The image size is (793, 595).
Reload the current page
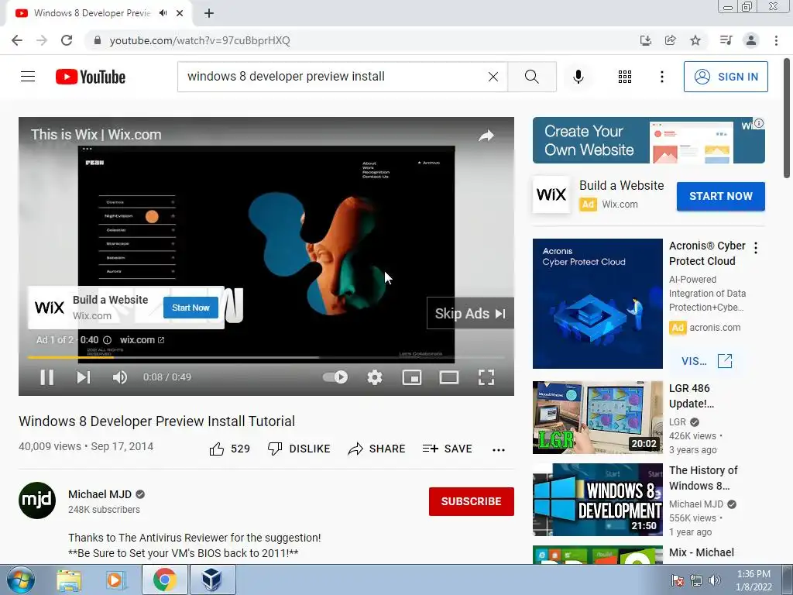tap(67, 40)
